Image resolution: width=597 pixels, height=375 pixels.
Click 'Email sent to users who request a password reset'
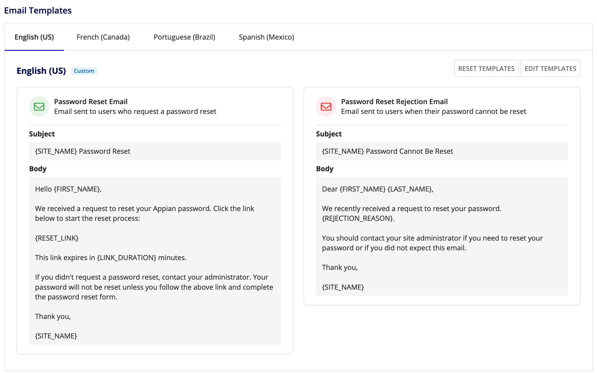pos(135,111)
